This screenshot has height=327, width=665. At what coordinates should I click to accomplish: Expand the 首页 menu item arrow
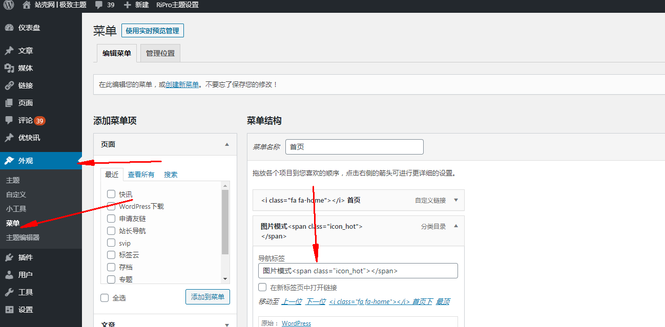click(x=456, y=200)
